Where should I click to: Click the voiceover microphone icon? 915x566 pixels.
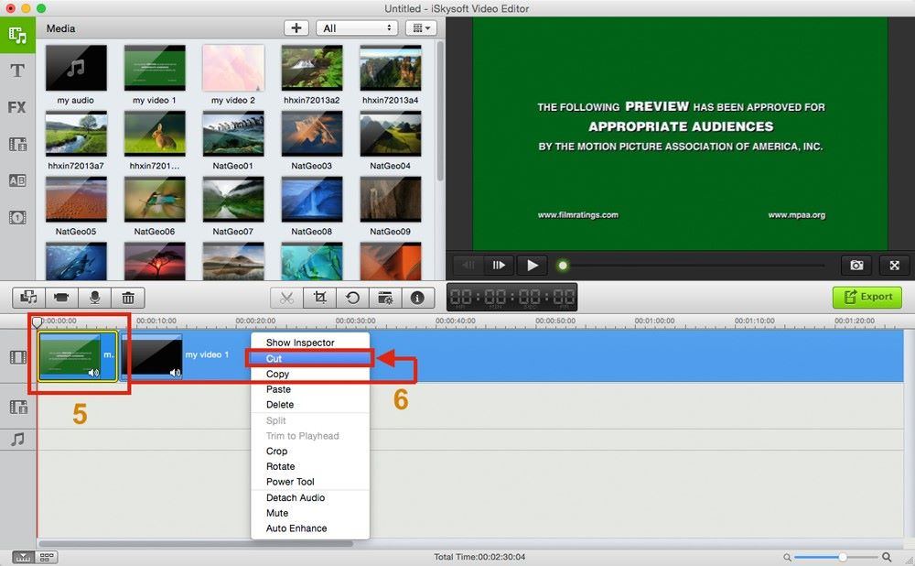pos(94,298)
